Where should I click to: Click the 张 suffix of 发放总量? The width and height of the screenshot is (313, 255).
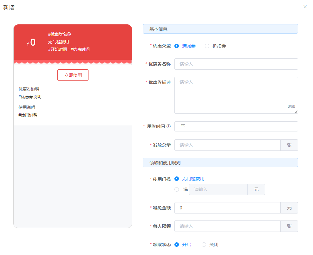coord(289,145)
